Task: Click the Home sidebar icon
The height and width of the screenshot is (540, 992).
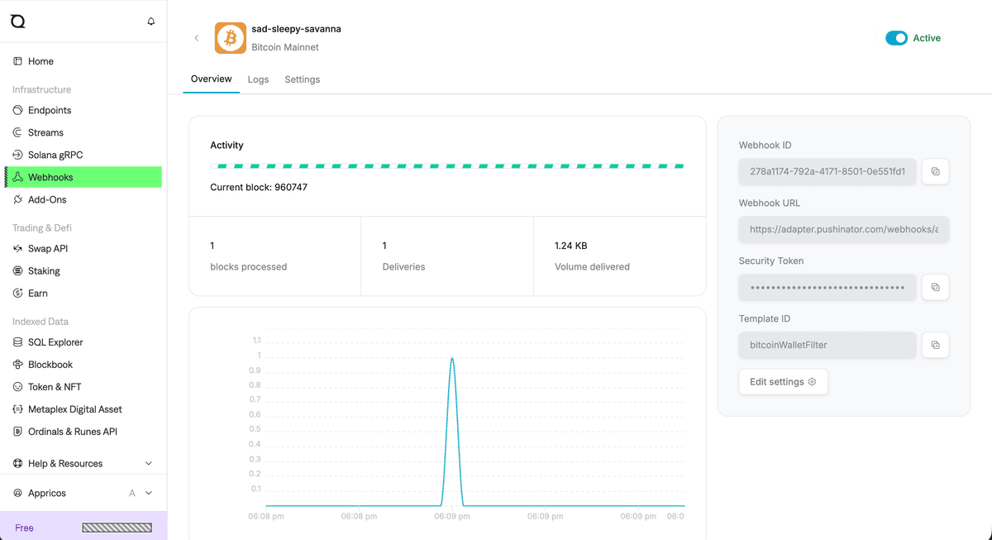Action: tap(18, 61)
